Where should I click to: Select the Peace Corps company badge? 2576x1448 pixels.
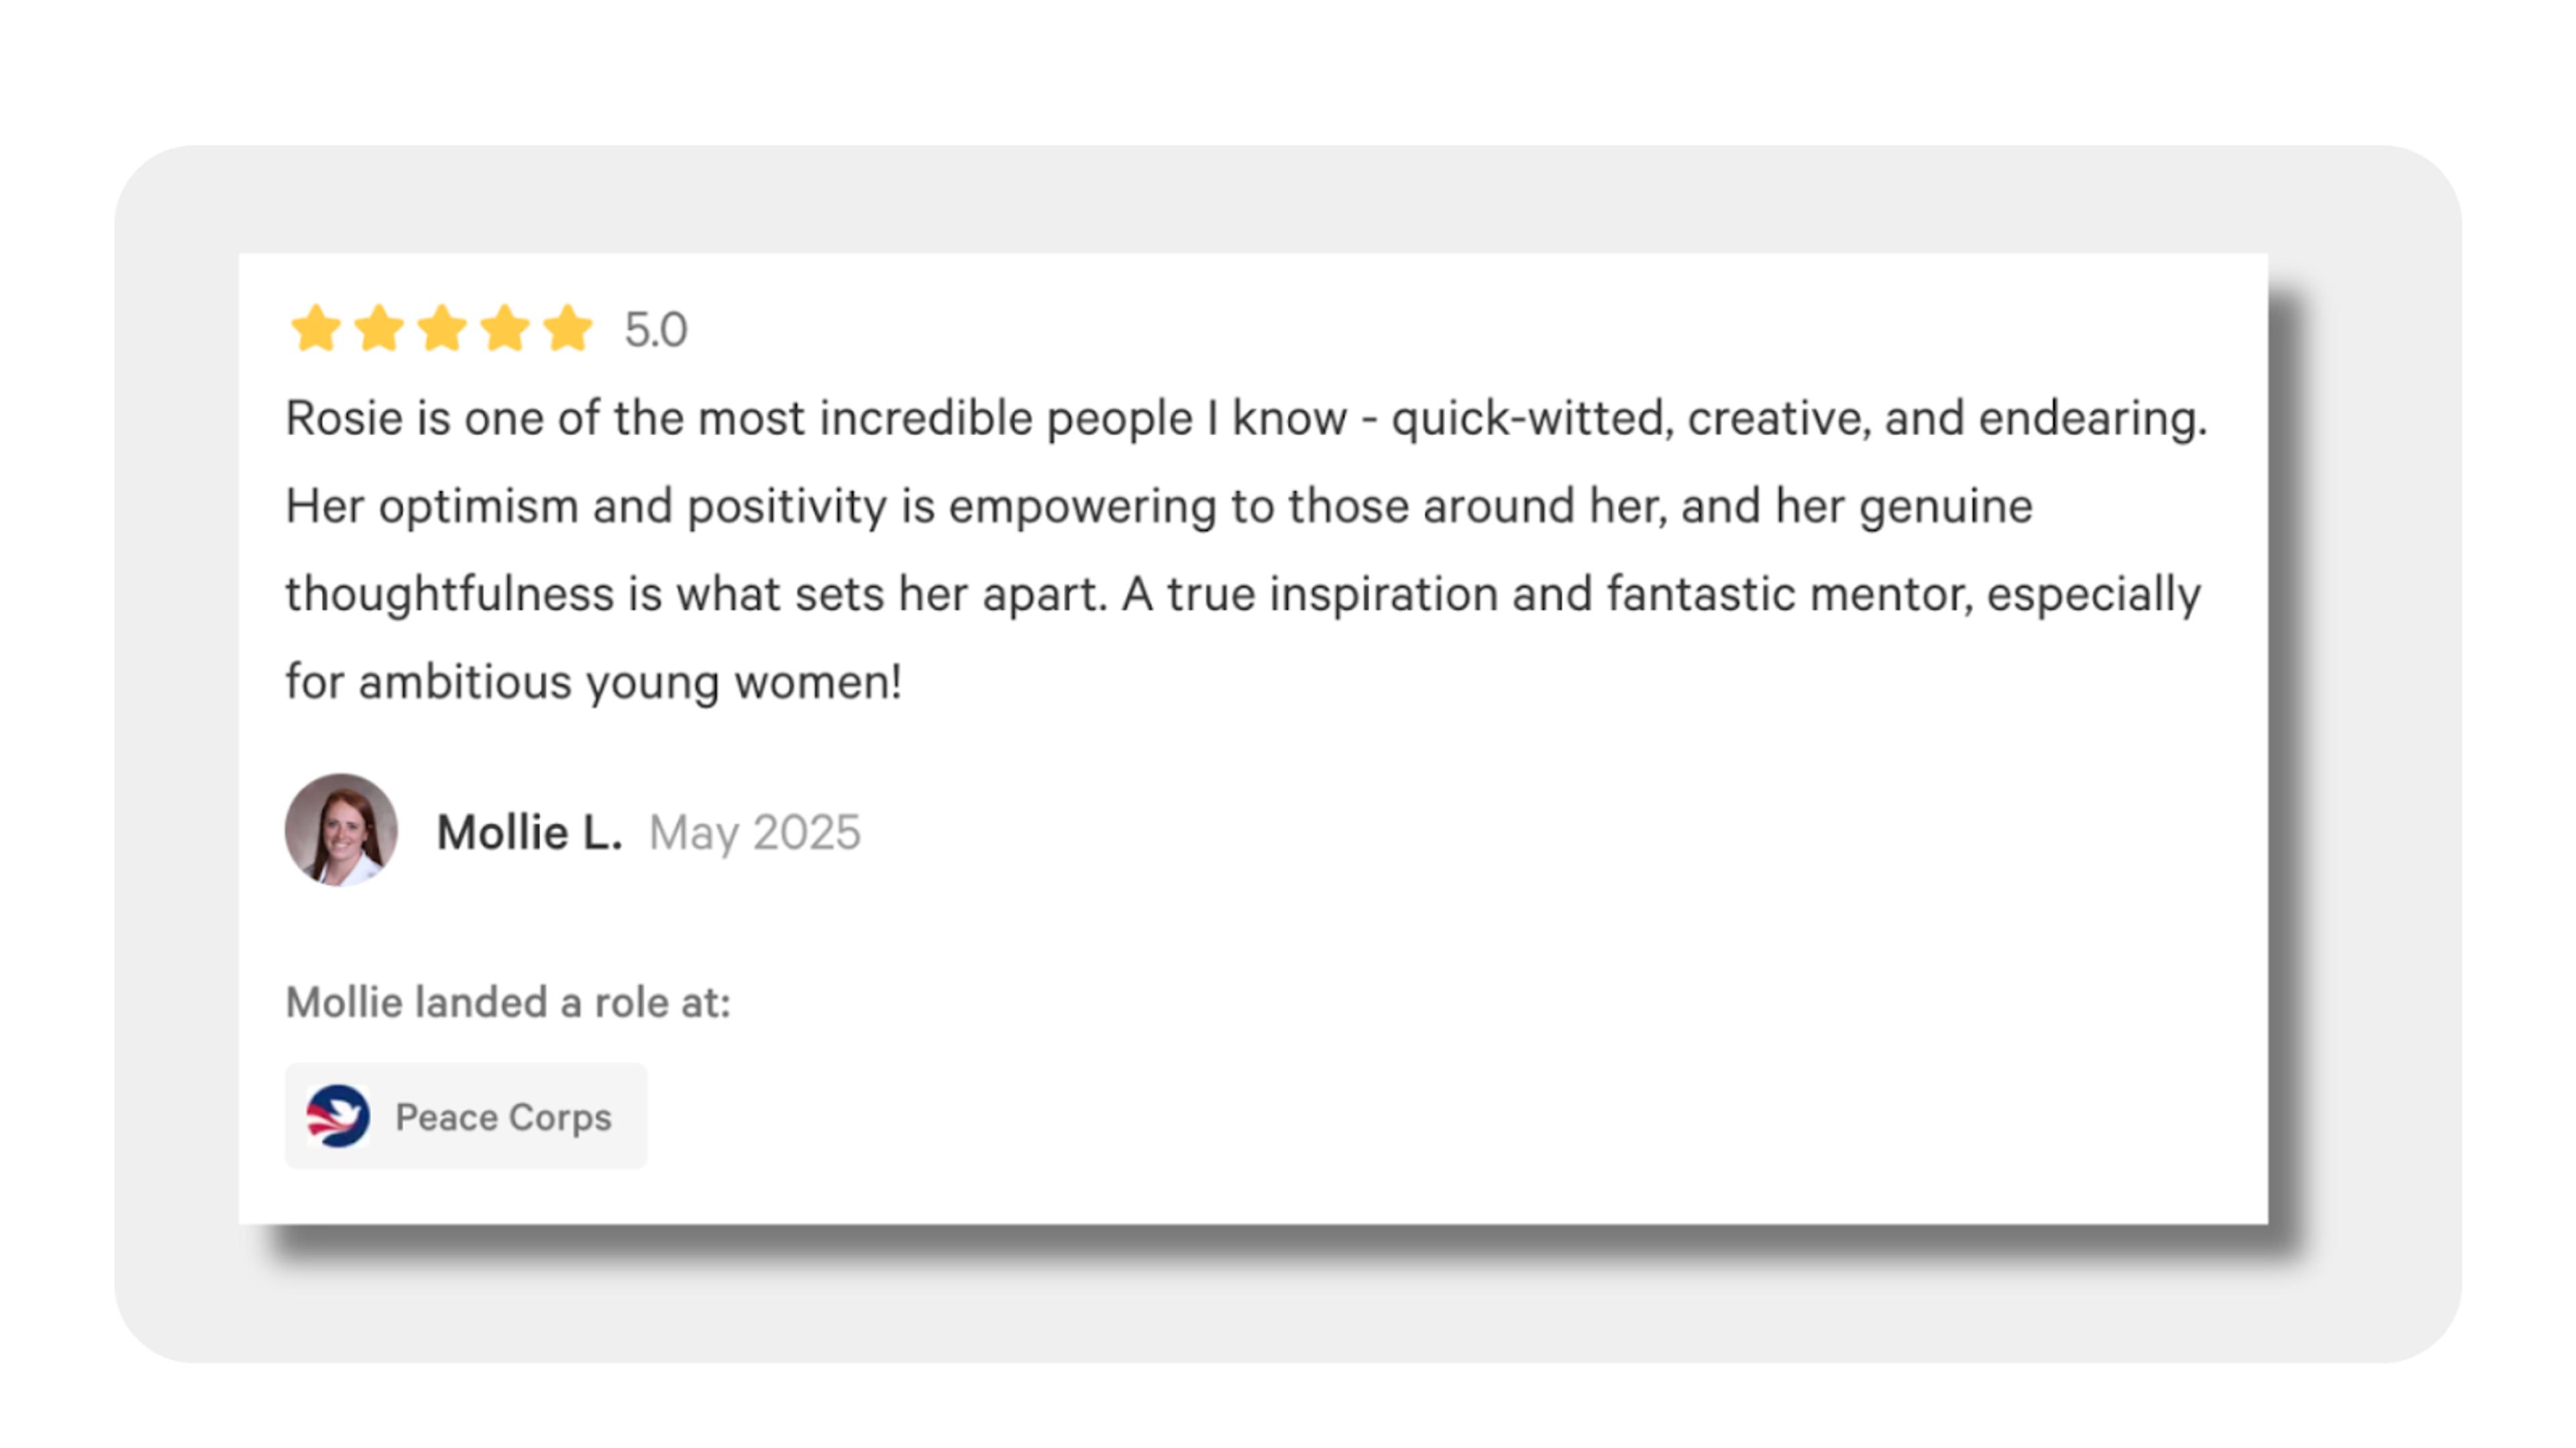[466, 1115]
